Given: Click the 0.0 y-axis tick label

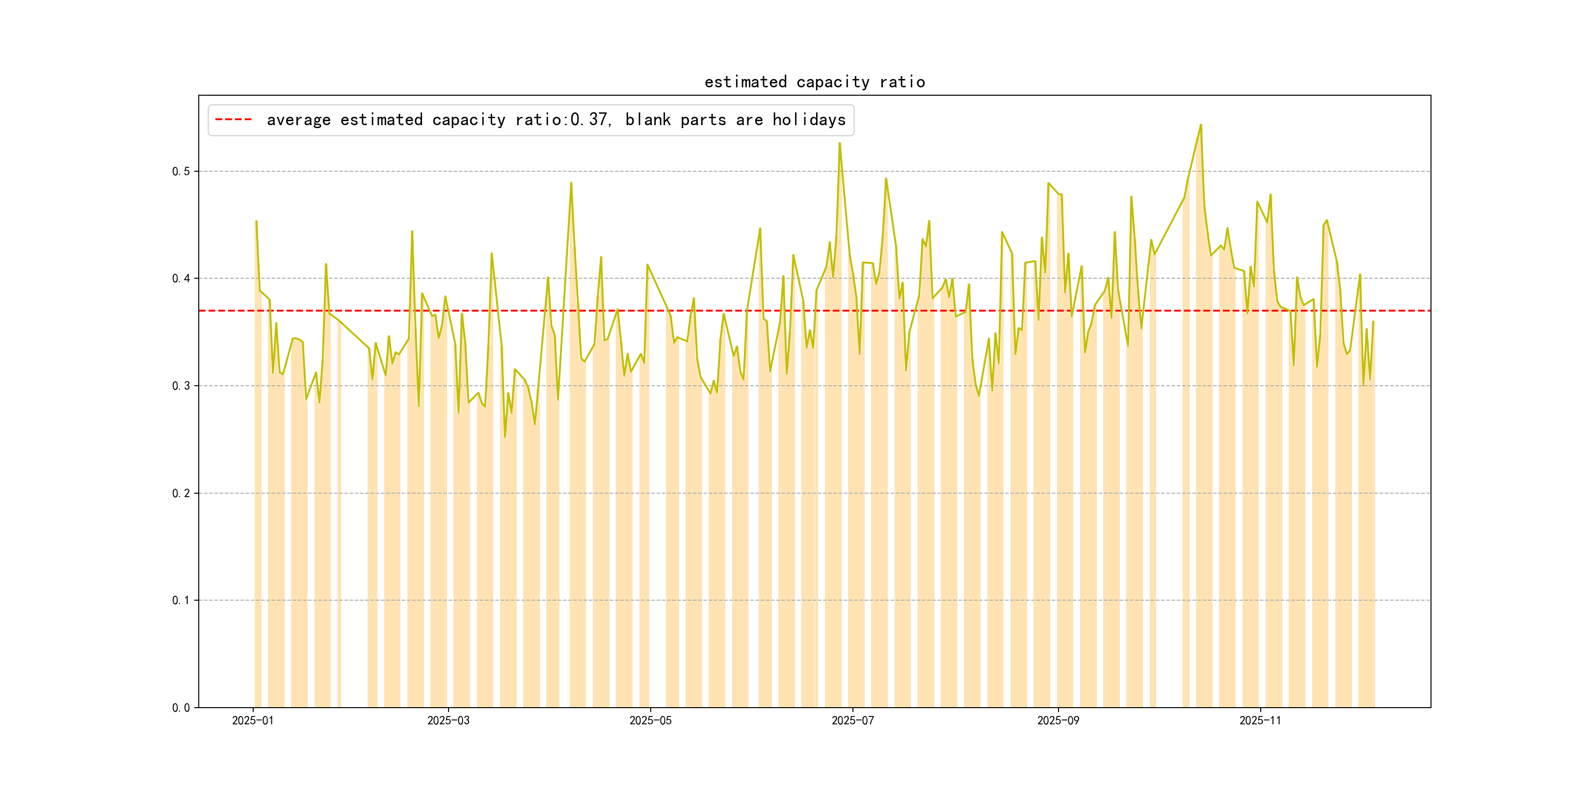Looking at the screenshot, I should click(181, 707).
